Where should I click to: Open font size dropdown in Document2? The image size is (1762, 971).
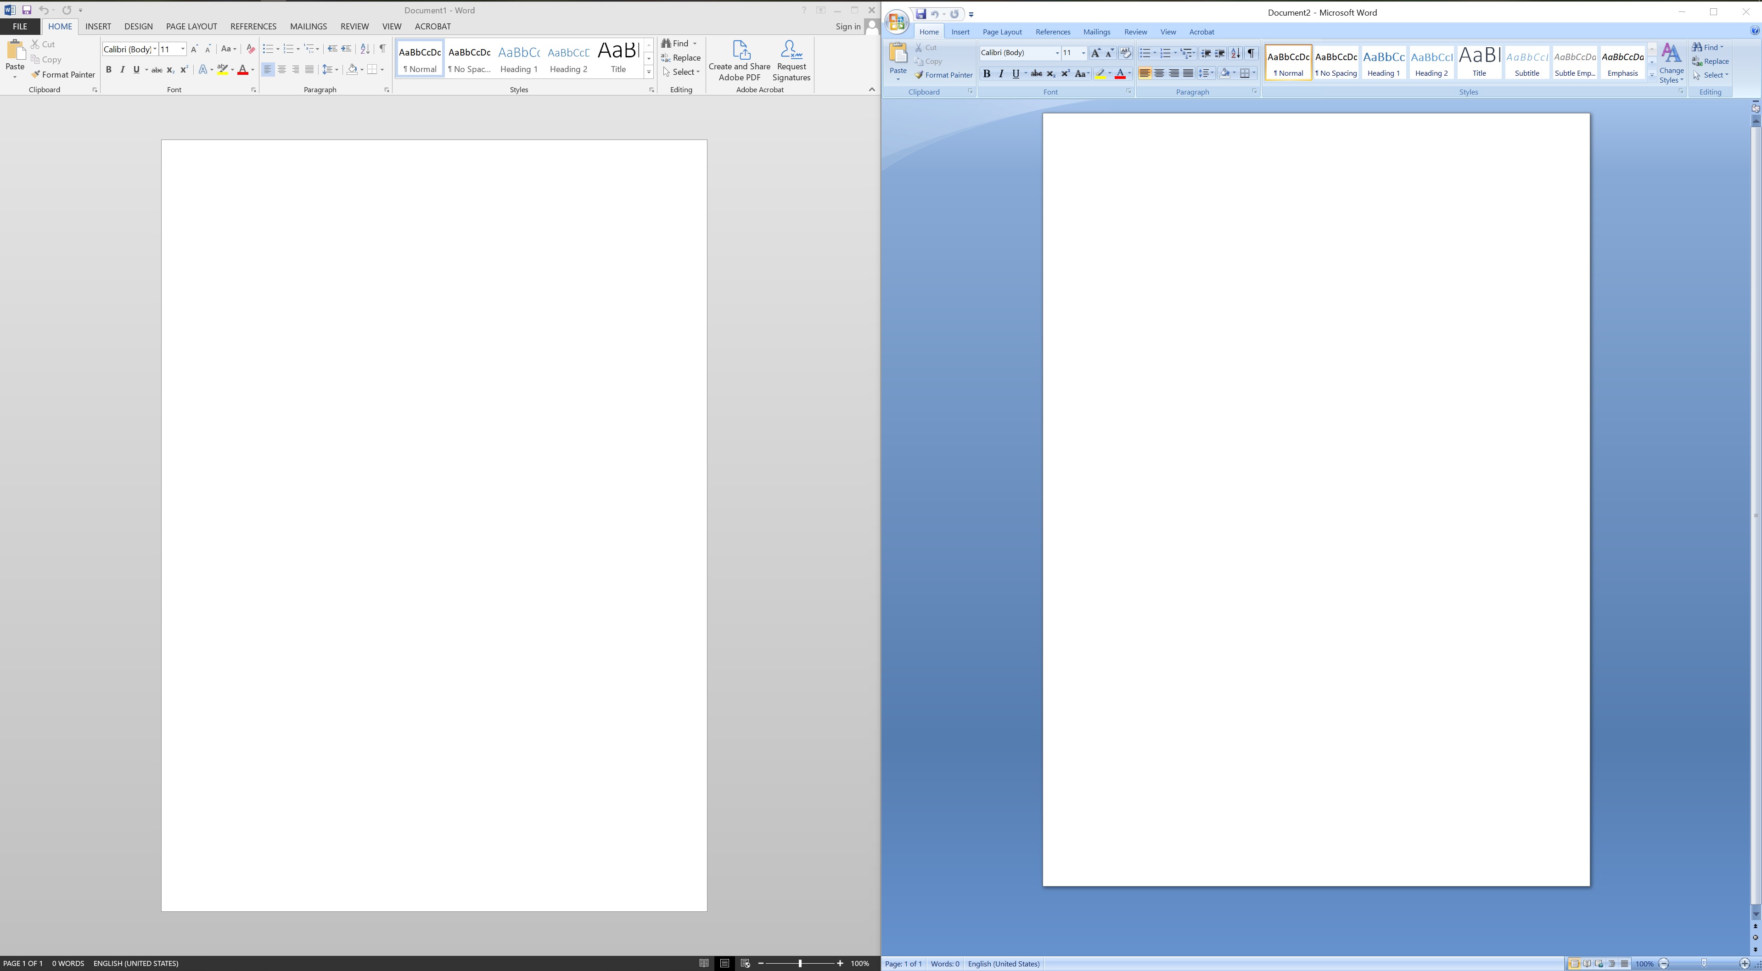tap(1083, 53)
